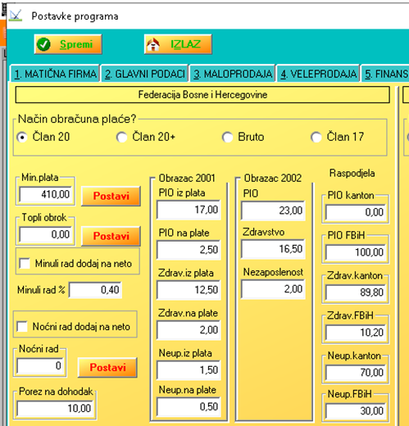Click the Neup.na plate field
The image size is (409, 426).
pos(189,406)
